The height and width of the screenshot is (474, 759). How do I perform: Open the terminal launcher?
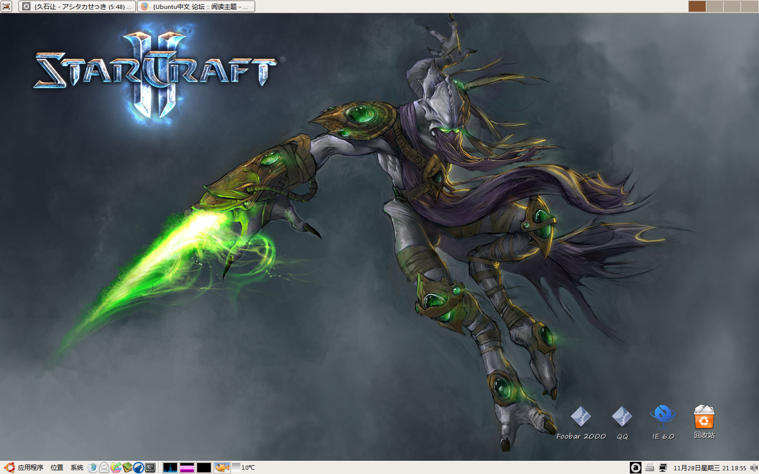[x=150, y=468]
